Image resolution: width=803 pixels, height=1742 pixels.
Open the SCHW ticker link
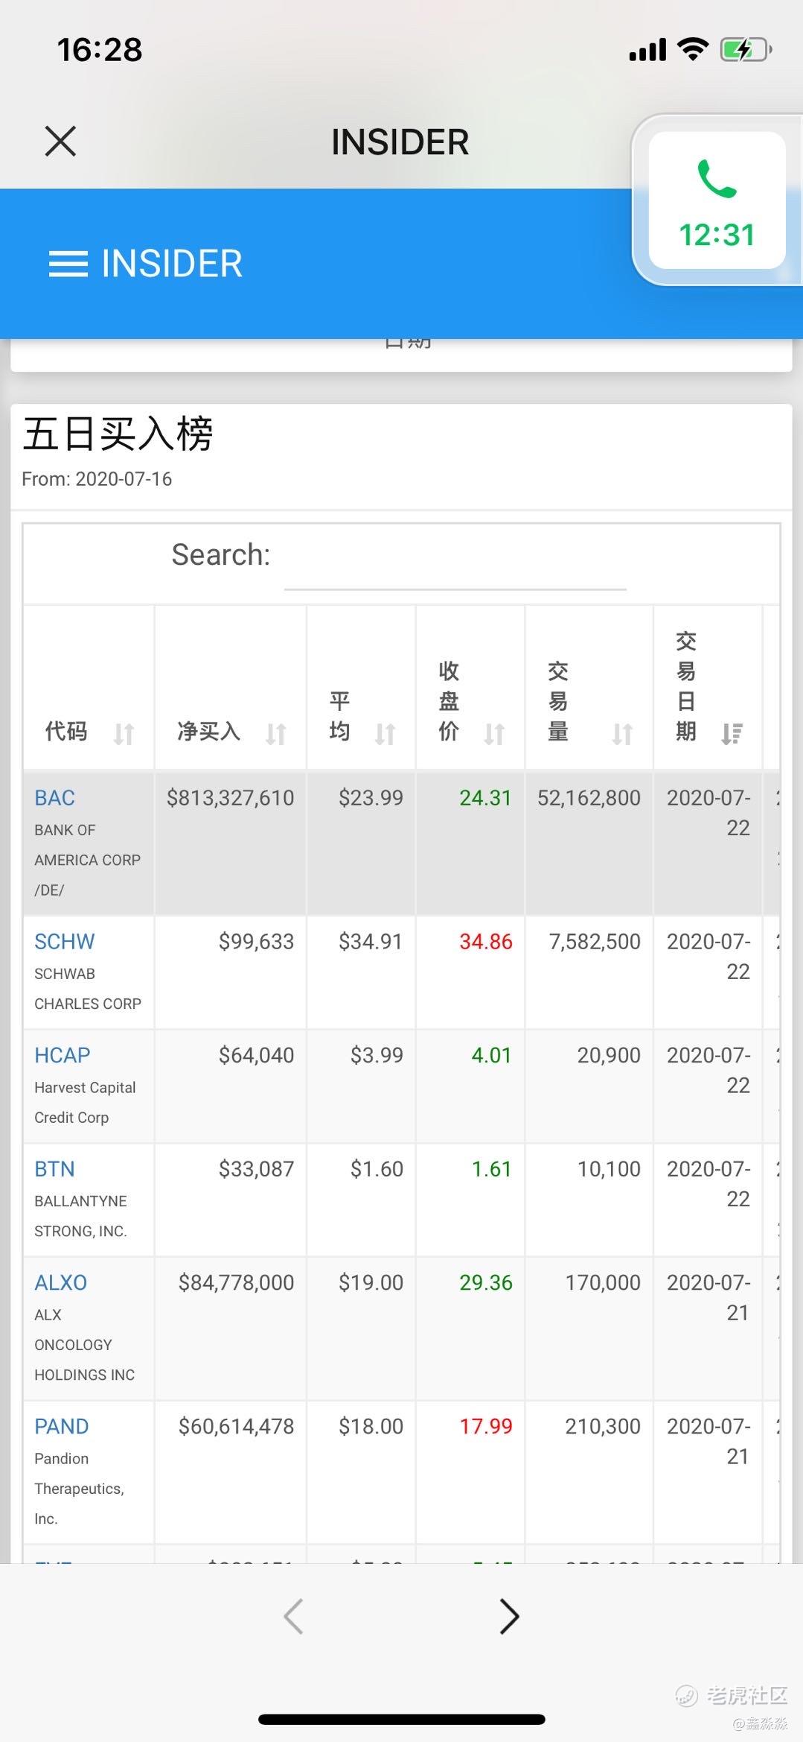pos(65,942)
